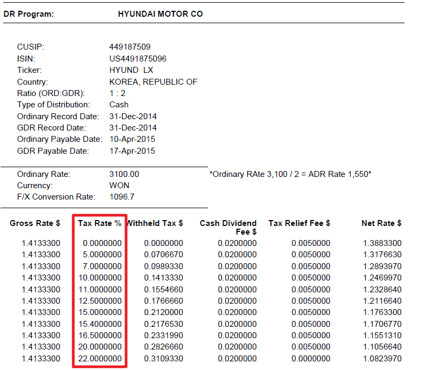Select the Tax Relief Fee $ header
This screenshot has height=370, width=425.
tap(299, 223)
